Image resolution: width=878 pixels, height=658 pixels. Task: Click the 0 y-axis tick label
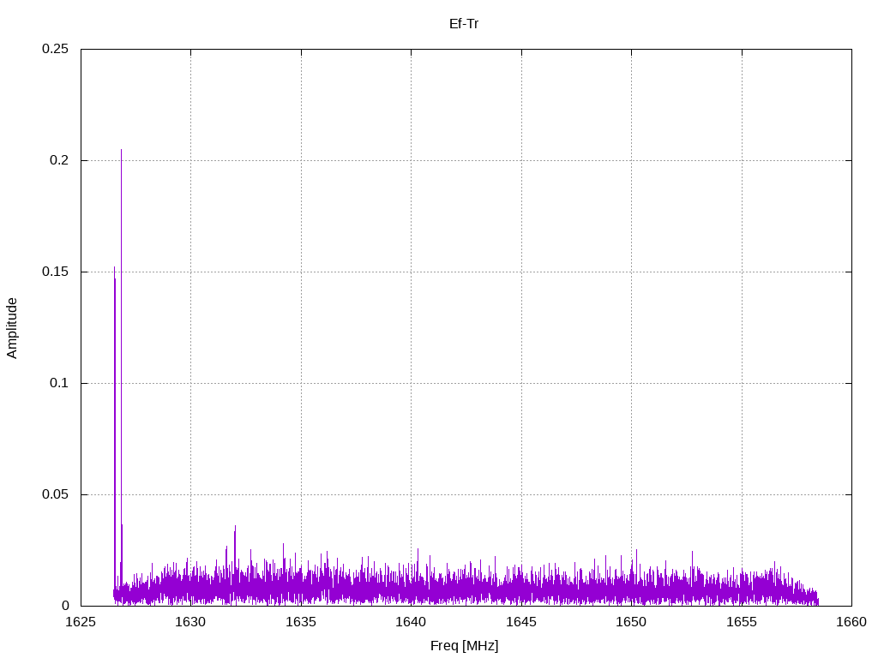click(65, 606)
